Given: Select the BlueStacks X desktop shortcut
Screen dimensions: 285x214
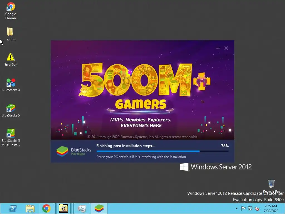Looking at the screenshot, I should click(x=11, y=85).
